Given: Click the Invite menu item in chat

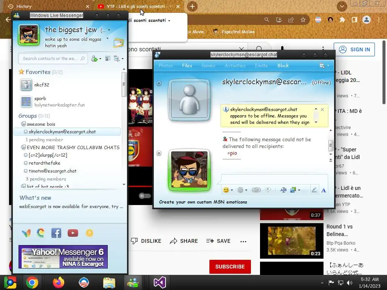Looking at the screenshot, I should (261, 66).
